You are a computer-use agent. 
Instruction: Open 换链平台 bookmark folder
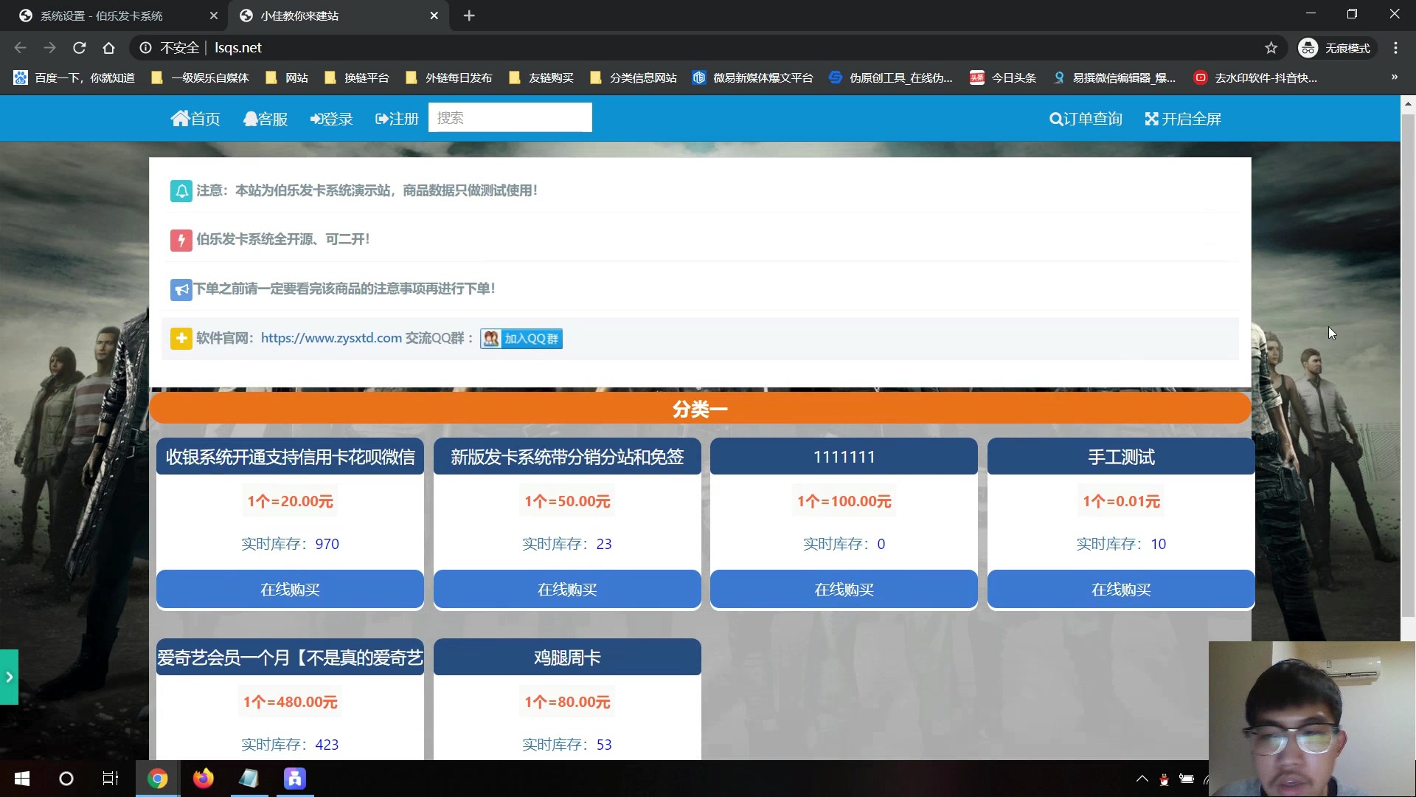click(357, 77)
